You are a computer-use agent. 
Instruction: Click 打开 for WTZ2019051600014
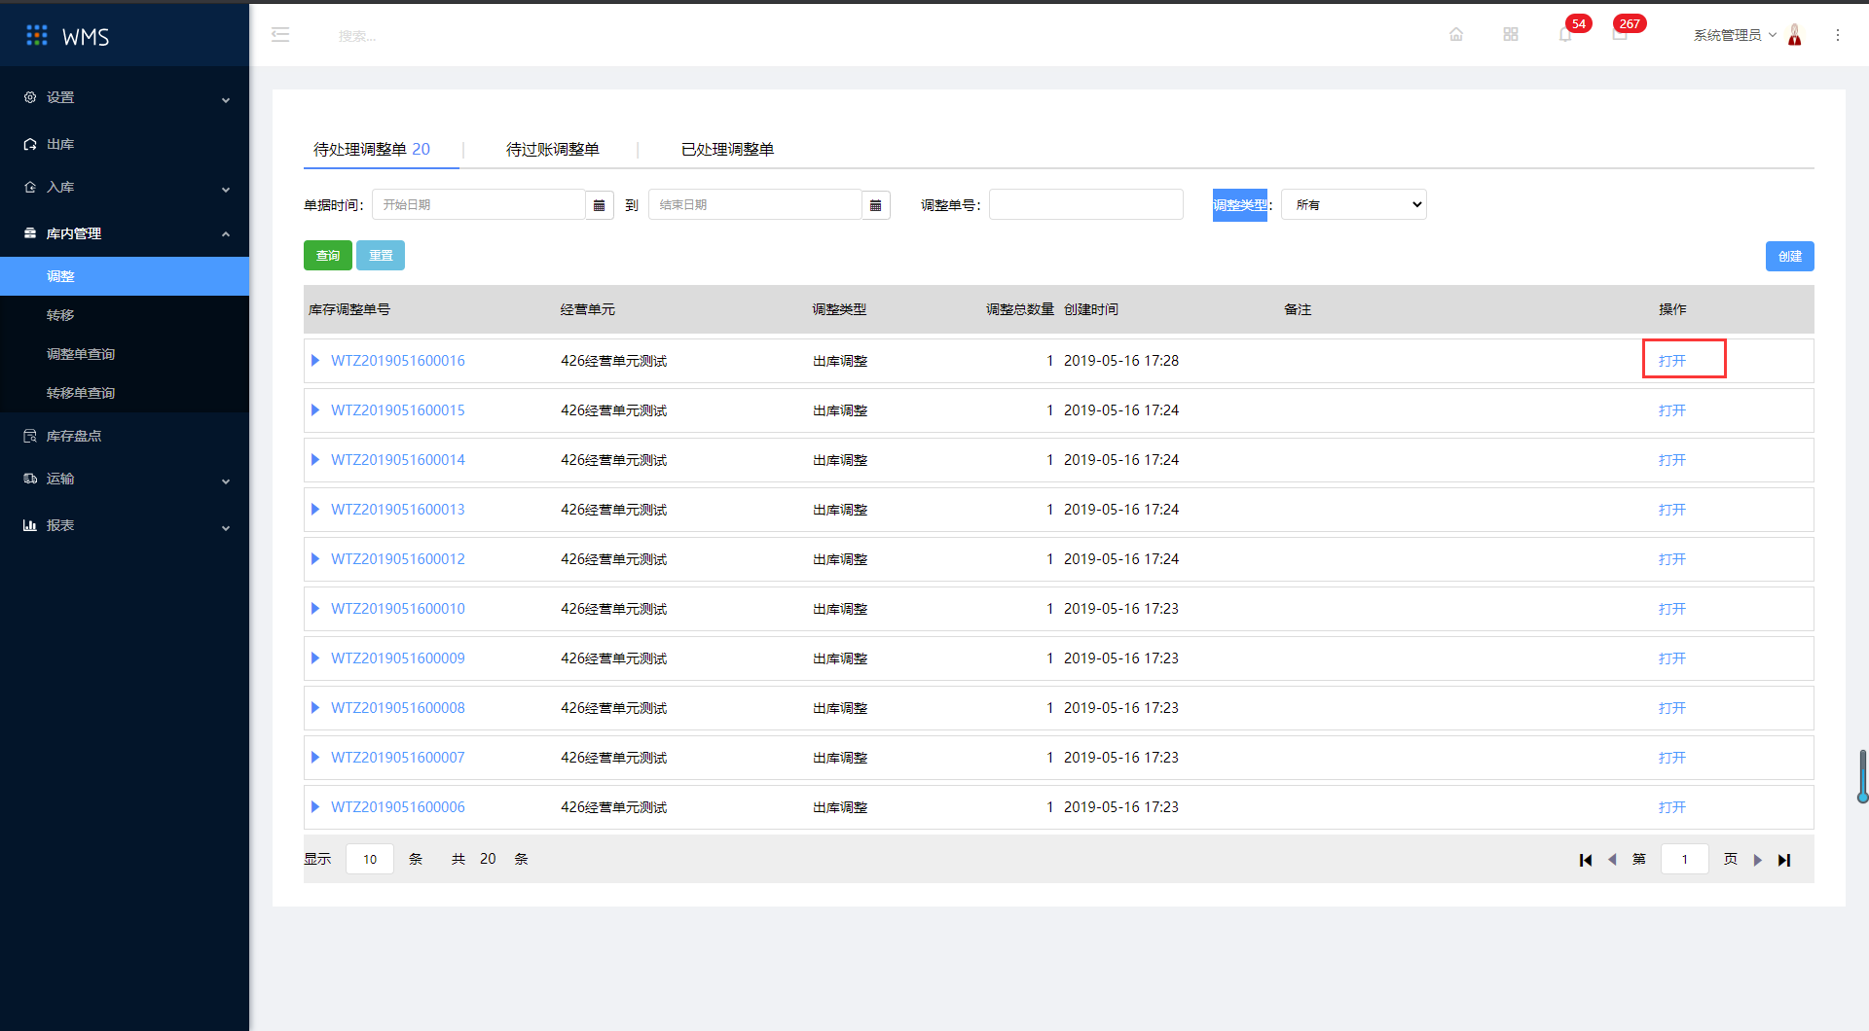pyautogui.click(x=1672, y=460)
